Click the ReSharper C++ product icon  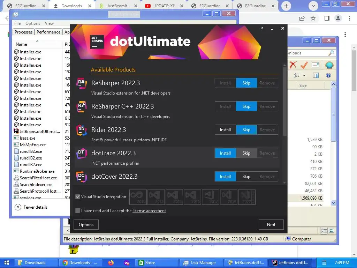click(x=81, y=107)
